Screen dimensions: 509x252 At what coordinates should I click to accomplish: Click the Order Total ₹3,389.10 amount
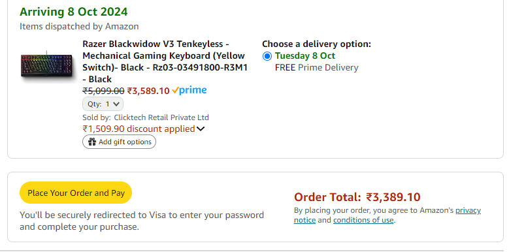tap(393, 197)
